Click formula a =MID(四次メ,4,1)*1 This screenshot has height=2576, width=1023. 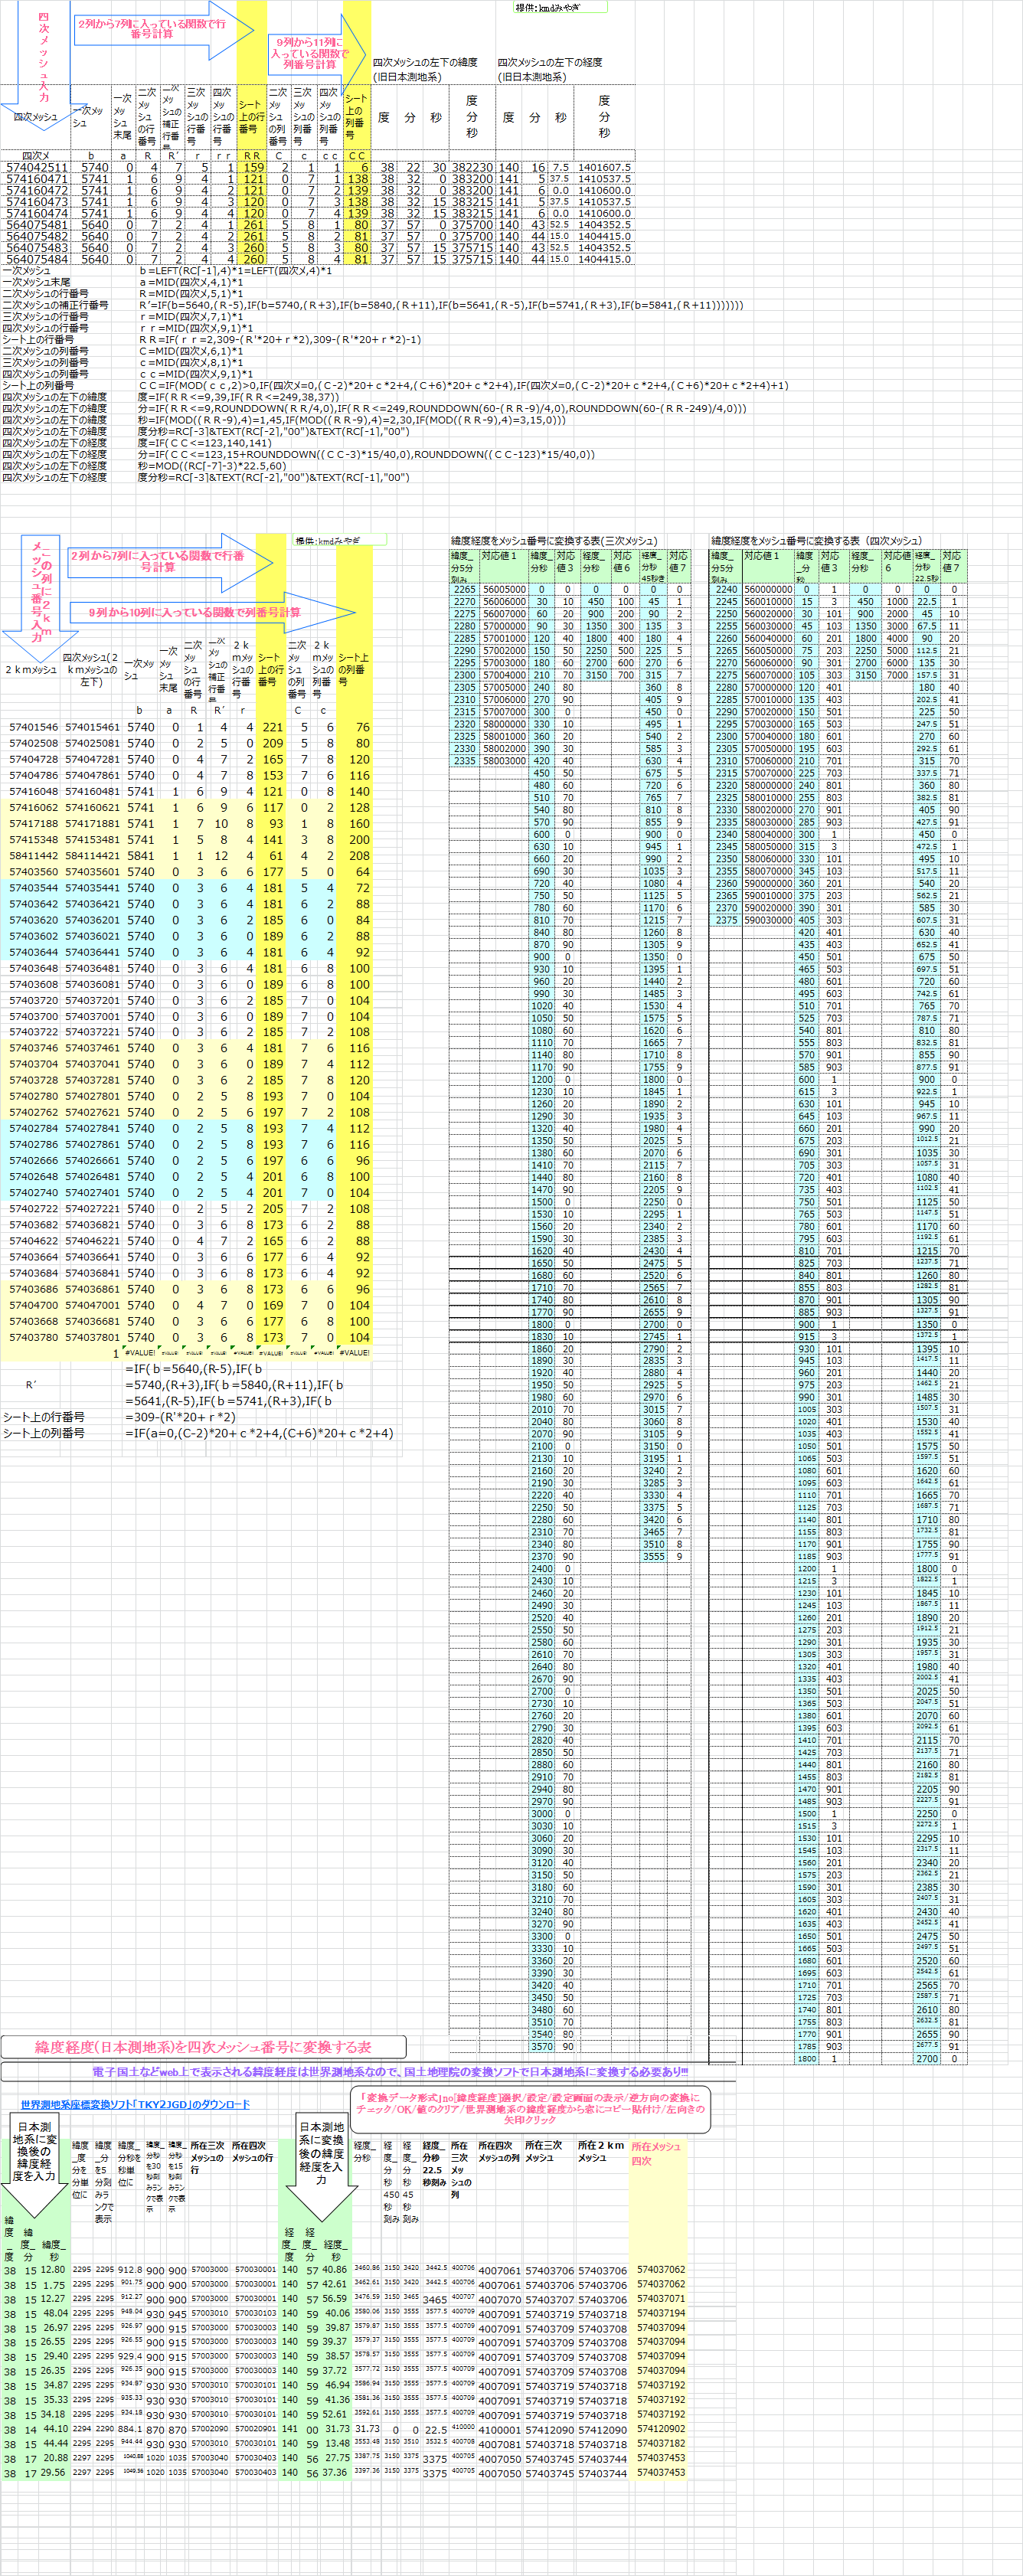point(191,282)
